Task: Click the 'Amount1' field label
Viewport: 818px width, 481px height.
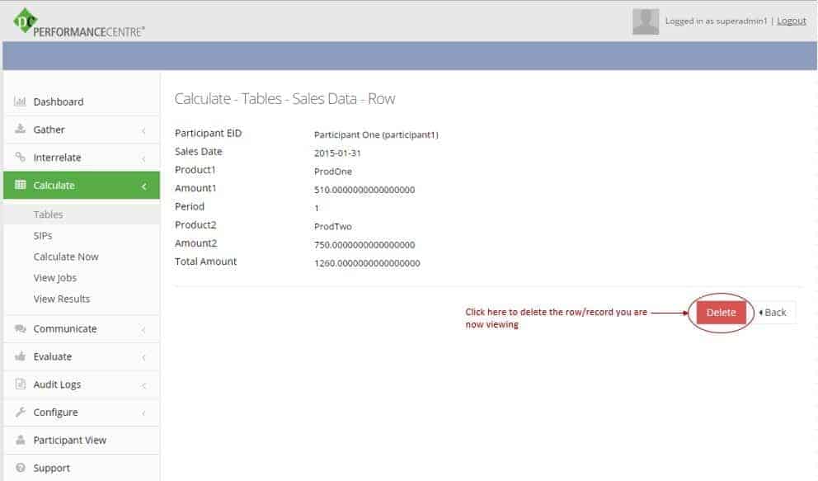Action: [x=195, y=188]
